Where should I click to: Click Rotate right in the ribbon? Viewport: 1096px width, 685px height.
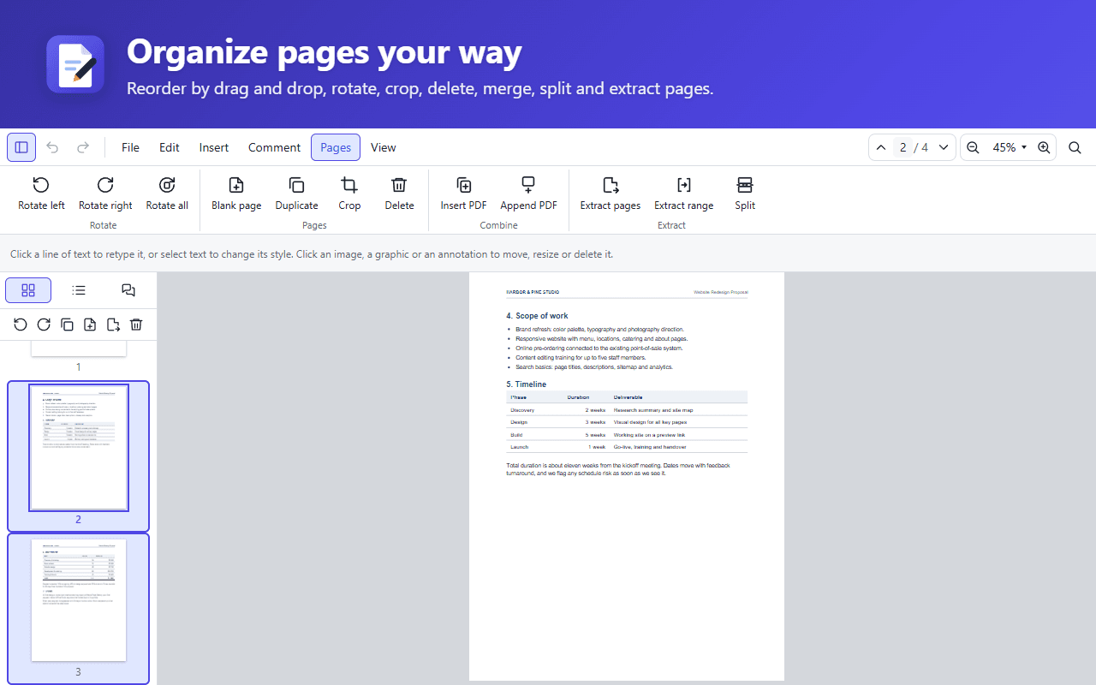tap(105, 194)
